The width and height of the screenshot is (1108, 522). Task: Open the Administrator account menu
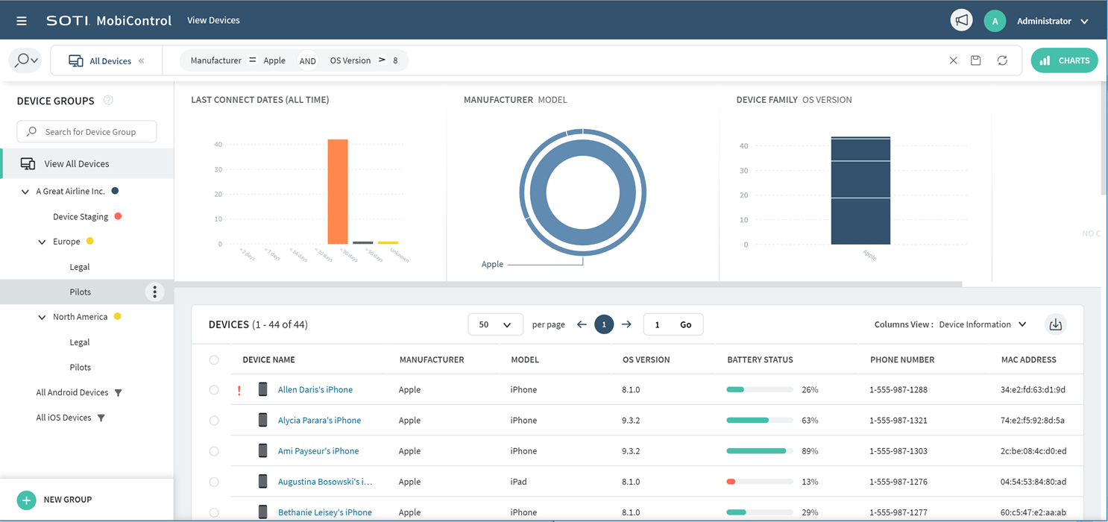tap(1050, 20)
